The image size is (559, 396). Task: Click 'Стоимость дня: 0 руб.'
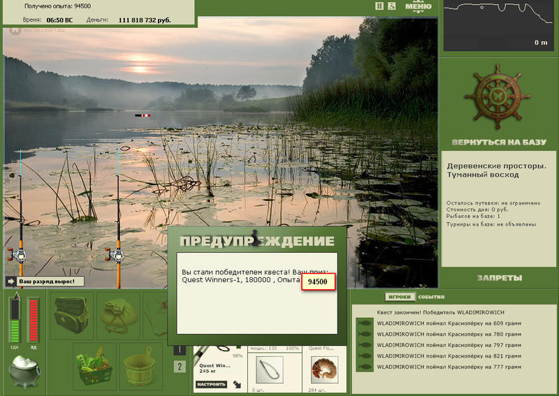pos(477,210)
